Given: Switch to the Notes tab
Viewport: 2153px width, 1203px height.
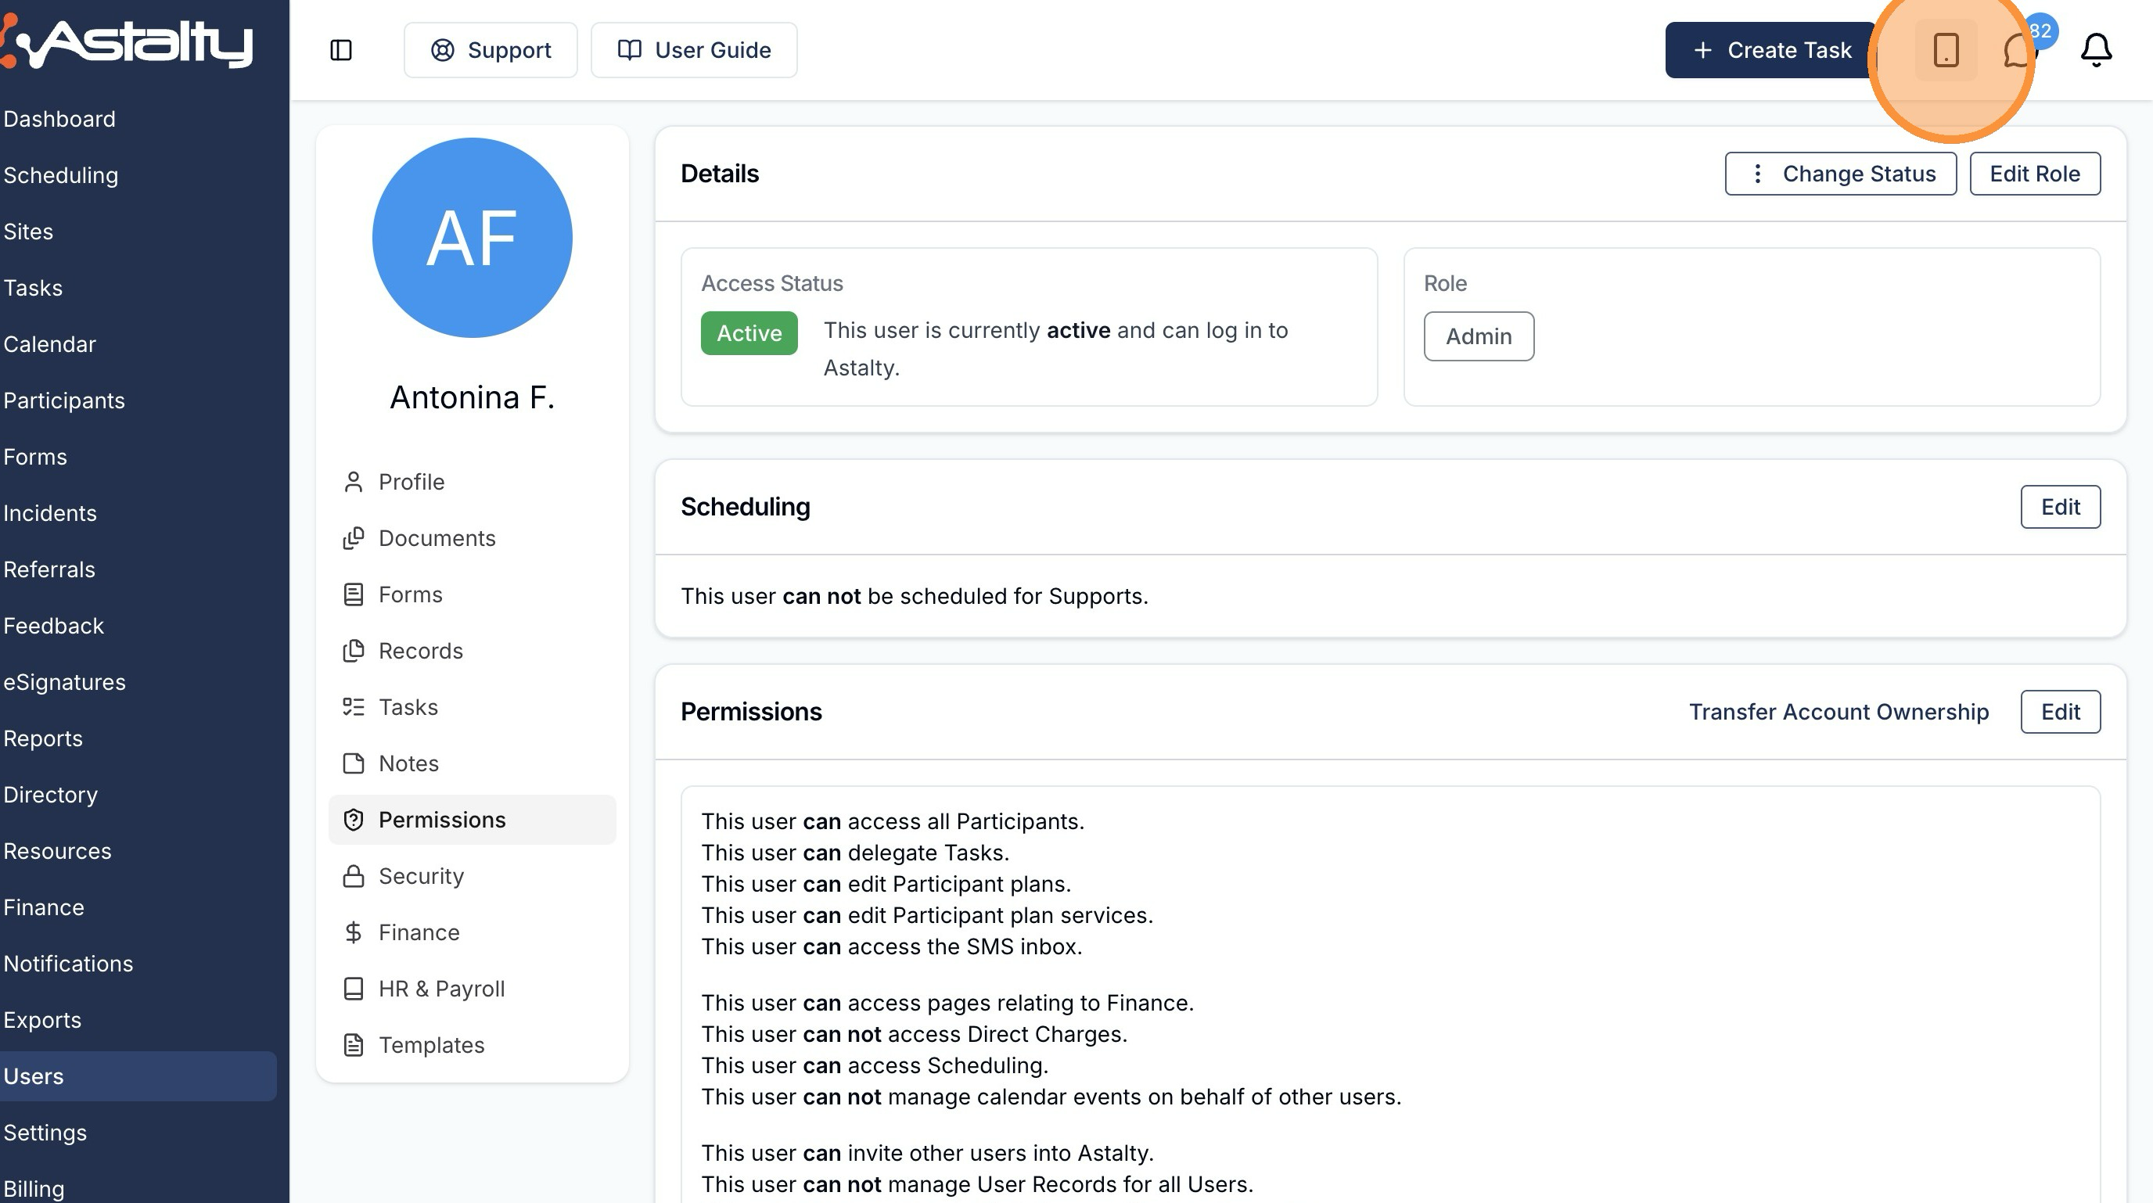Looking at the screenshot, I should (473, 763).
